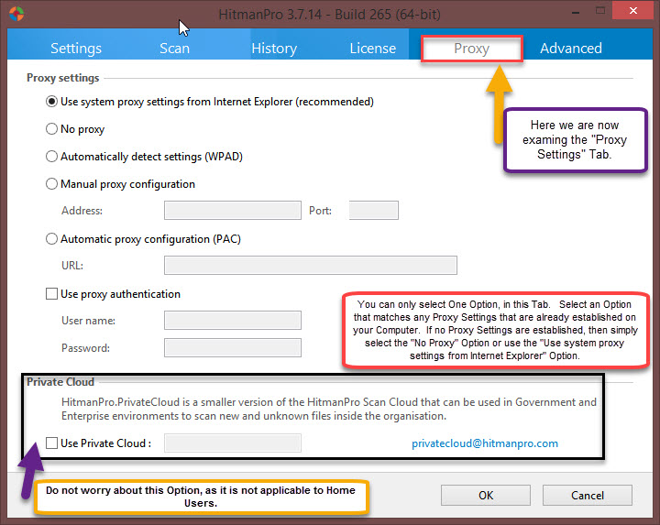Click the Port input field

(x=374, y=211)
